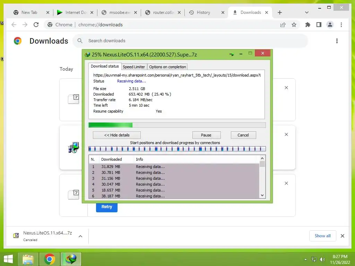This screenshot has height=266, width=355.
Task: Open Downloads page more actions menu
Action: [x=337, y=41]
